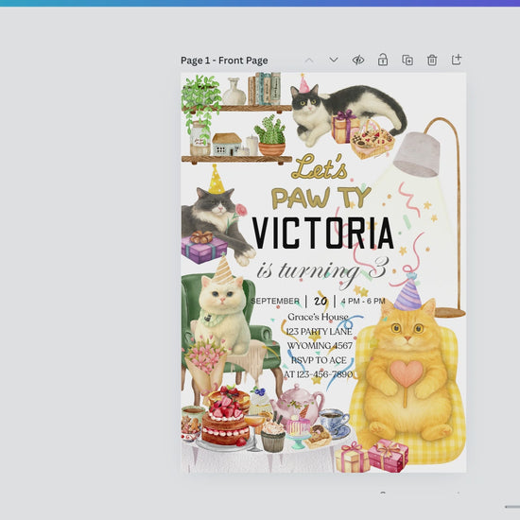Screen dimensions: 520x520
Task: Add a new page after Page 1
Action: 457,60
